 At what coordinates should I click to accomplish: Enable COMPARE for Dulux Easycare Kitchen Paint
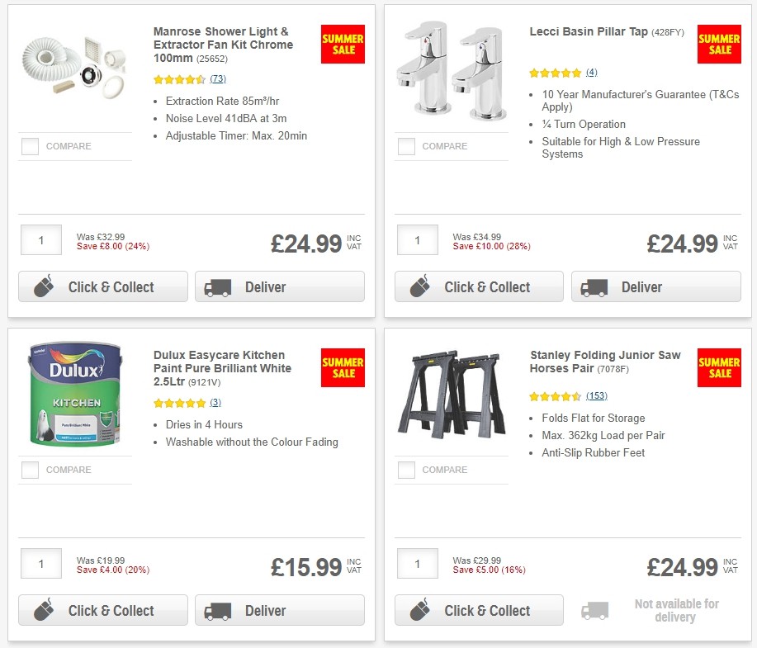[30, 470]
